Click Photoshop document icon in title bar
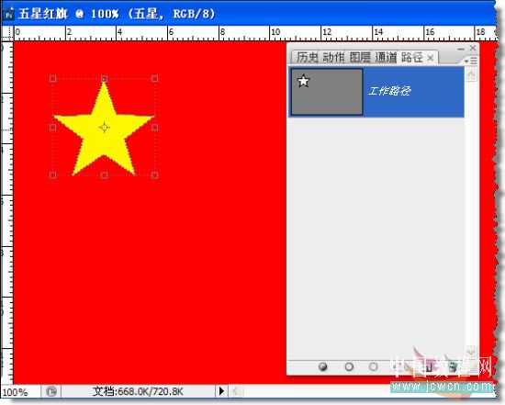The height and width of the screenshot is (405, 505). coord(8,14)
